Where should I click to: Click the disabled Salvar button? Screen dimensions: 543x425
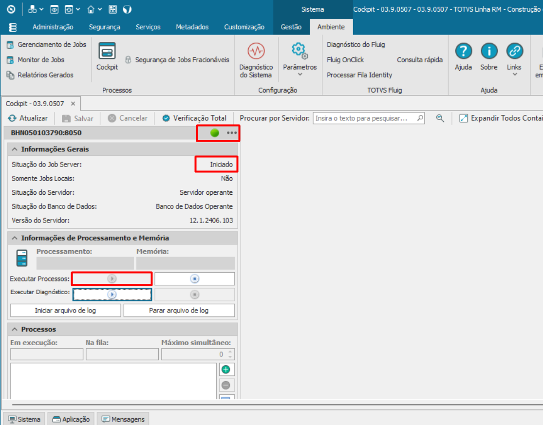tap(77, 118)
